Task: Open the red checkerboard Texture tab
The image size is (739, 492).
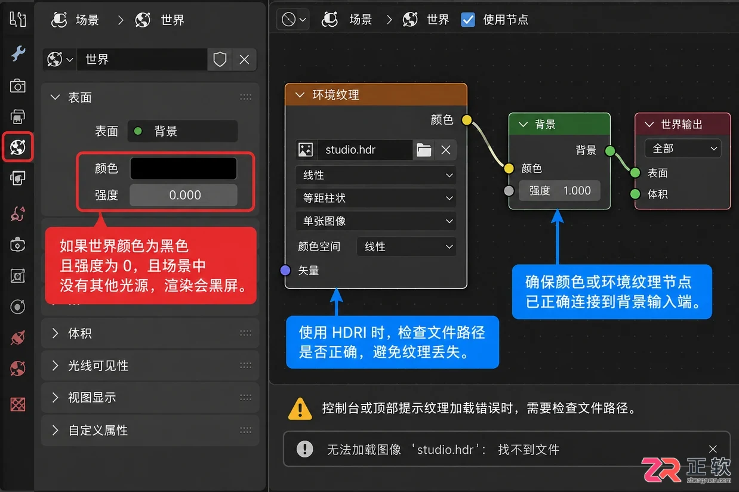Action: [18, 404]
